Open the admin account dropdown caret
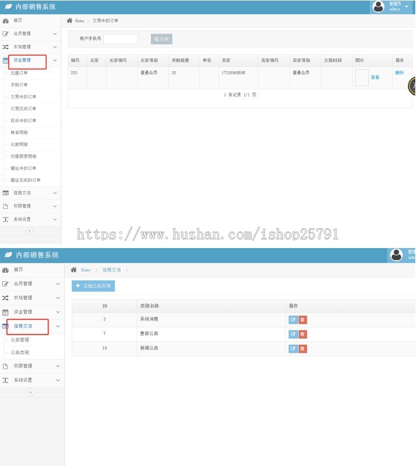Viewport: 417px width, 466px height. (x=406, y=6)
